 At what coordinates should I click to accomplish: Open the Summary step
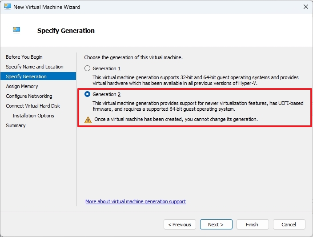(16, 125)
